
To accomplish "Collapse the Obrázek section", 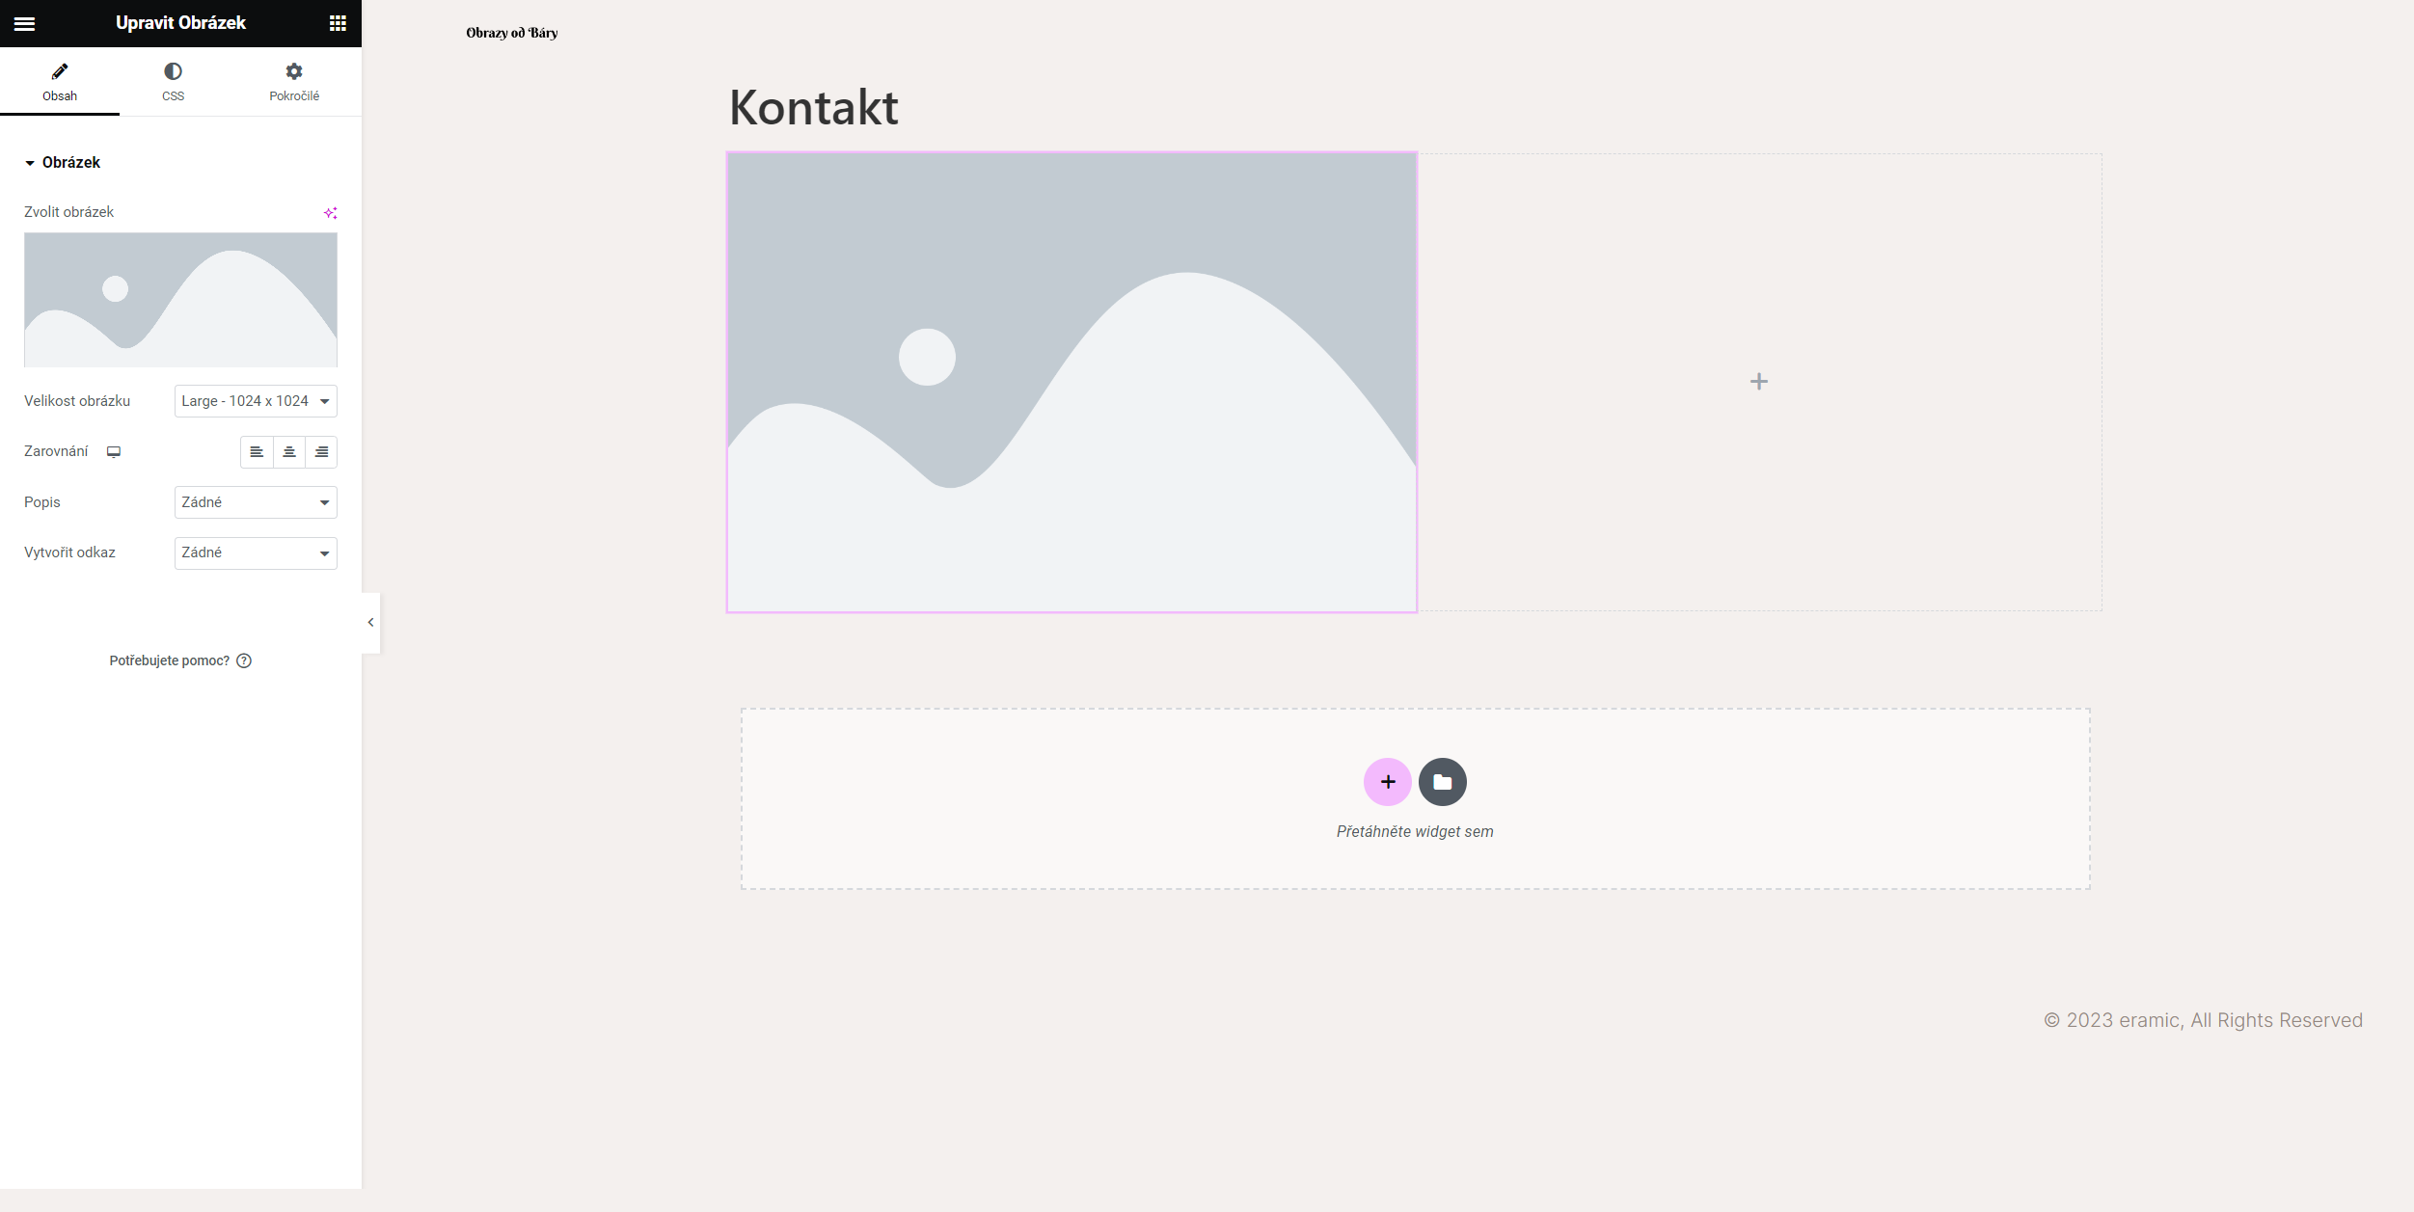I will [x=63, y=162].
